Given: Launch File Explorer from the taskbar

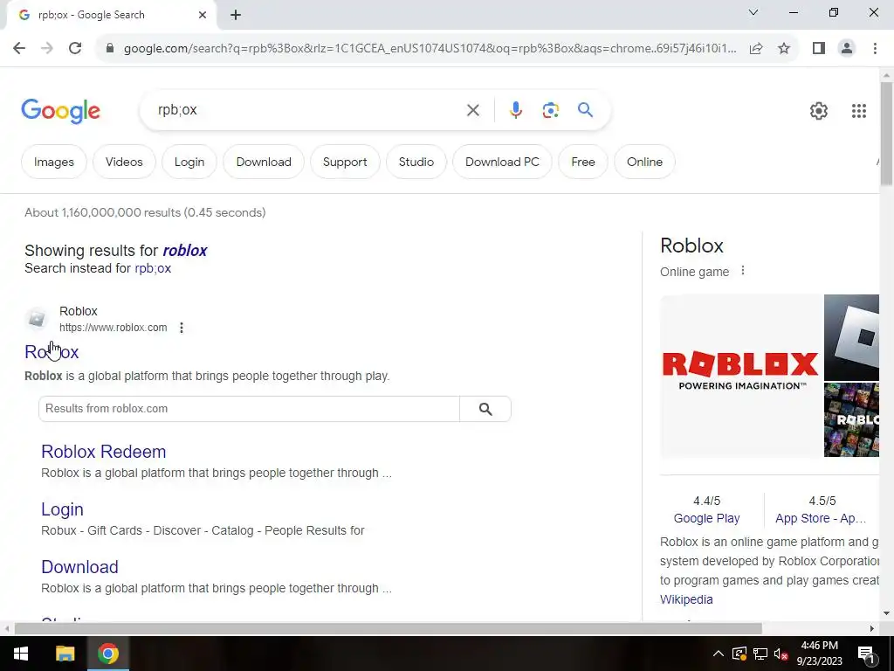Looking at the screenshot, I should [65, 654].
